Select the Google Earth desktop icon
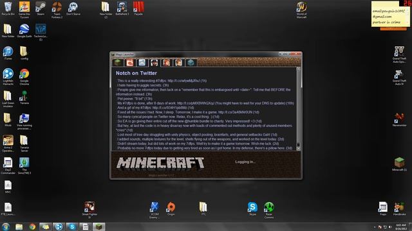Image resolution: width=412 pixels, height=231 pixels. pos(24,31)
